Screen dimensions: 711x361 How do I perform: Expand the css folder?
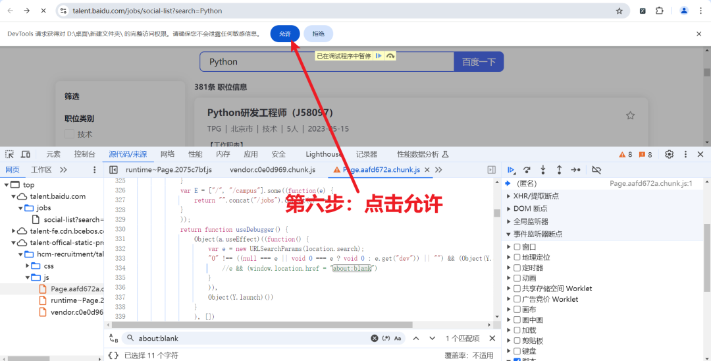pyautogui.click(x=28, y=265)
